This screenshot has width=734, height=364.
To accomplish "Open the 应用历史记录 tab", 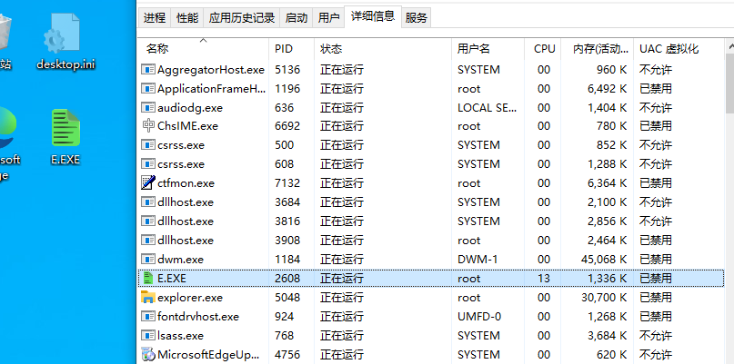I will click(x=242, y=18).
